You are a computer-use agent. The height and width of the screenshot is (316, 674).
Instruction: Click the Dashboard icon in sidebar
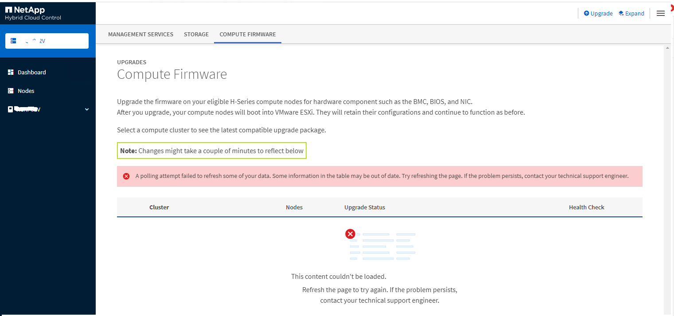point(11,72)
